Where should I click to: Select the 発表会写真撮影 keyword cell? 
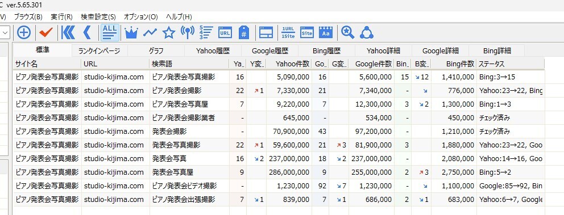[189, 145]
